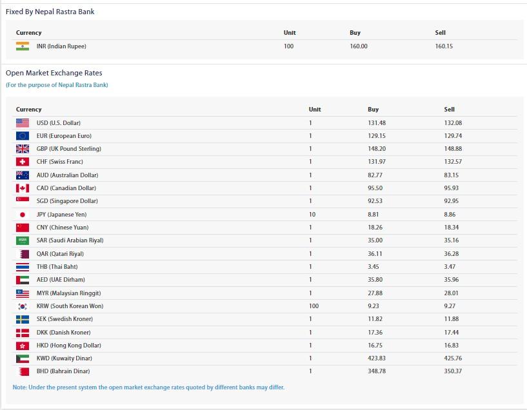527x410 pixels.
Task: Click the Sell header in the INR table
Action: click(x=440, y=33)
